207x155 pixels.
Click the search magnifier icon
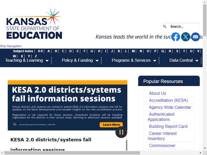coord(165,27)
